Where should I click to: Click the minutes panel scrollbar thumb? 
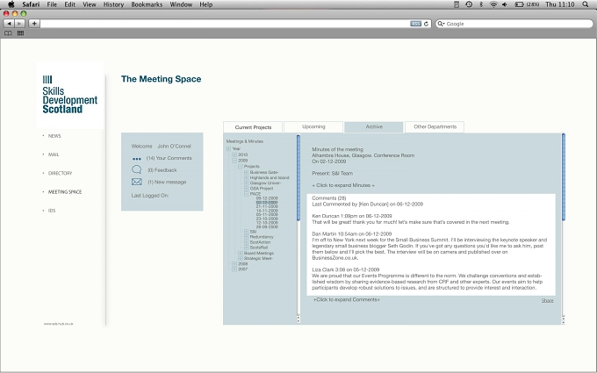(x=563, y=177)
